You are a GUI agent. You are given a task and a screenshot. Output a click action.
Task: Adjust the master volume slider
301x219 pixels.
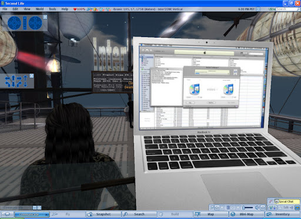248,207
